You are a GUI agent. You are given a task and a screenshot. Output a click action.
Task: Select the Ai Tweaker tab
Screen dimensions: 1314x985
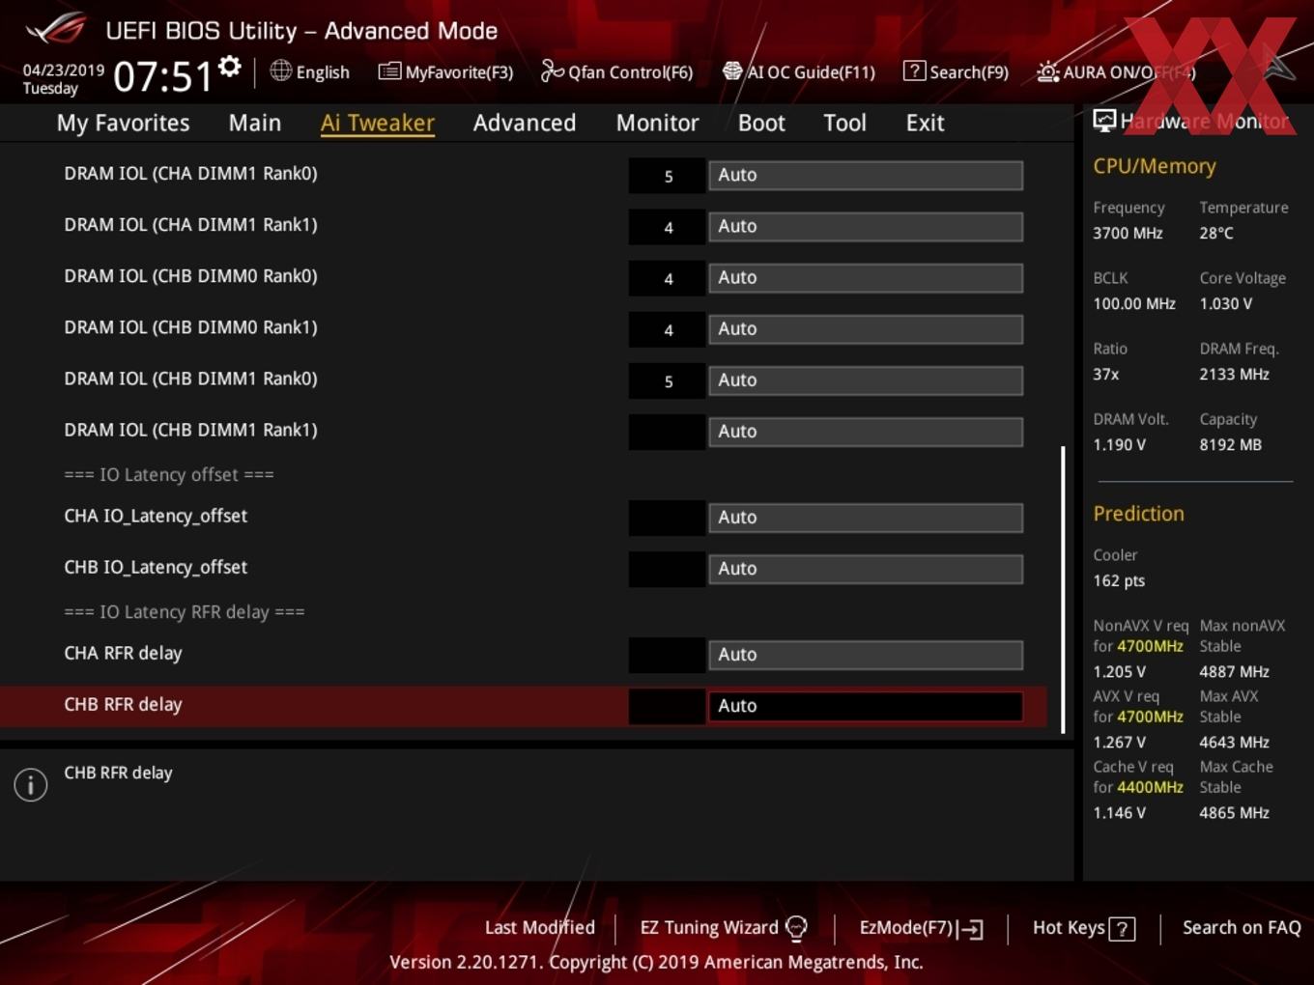(x=378, y=123)
